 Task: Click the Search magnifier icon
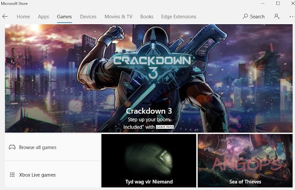tap(245, 16)
